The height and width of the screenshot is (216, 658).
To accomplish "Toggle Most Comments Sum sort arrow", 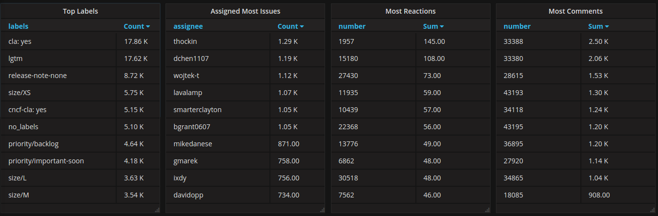I will [607, 27].
